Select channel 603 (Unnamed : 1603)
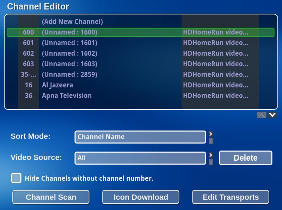The image size is (282, 210). pyautogui.click(x=141, y=64)
